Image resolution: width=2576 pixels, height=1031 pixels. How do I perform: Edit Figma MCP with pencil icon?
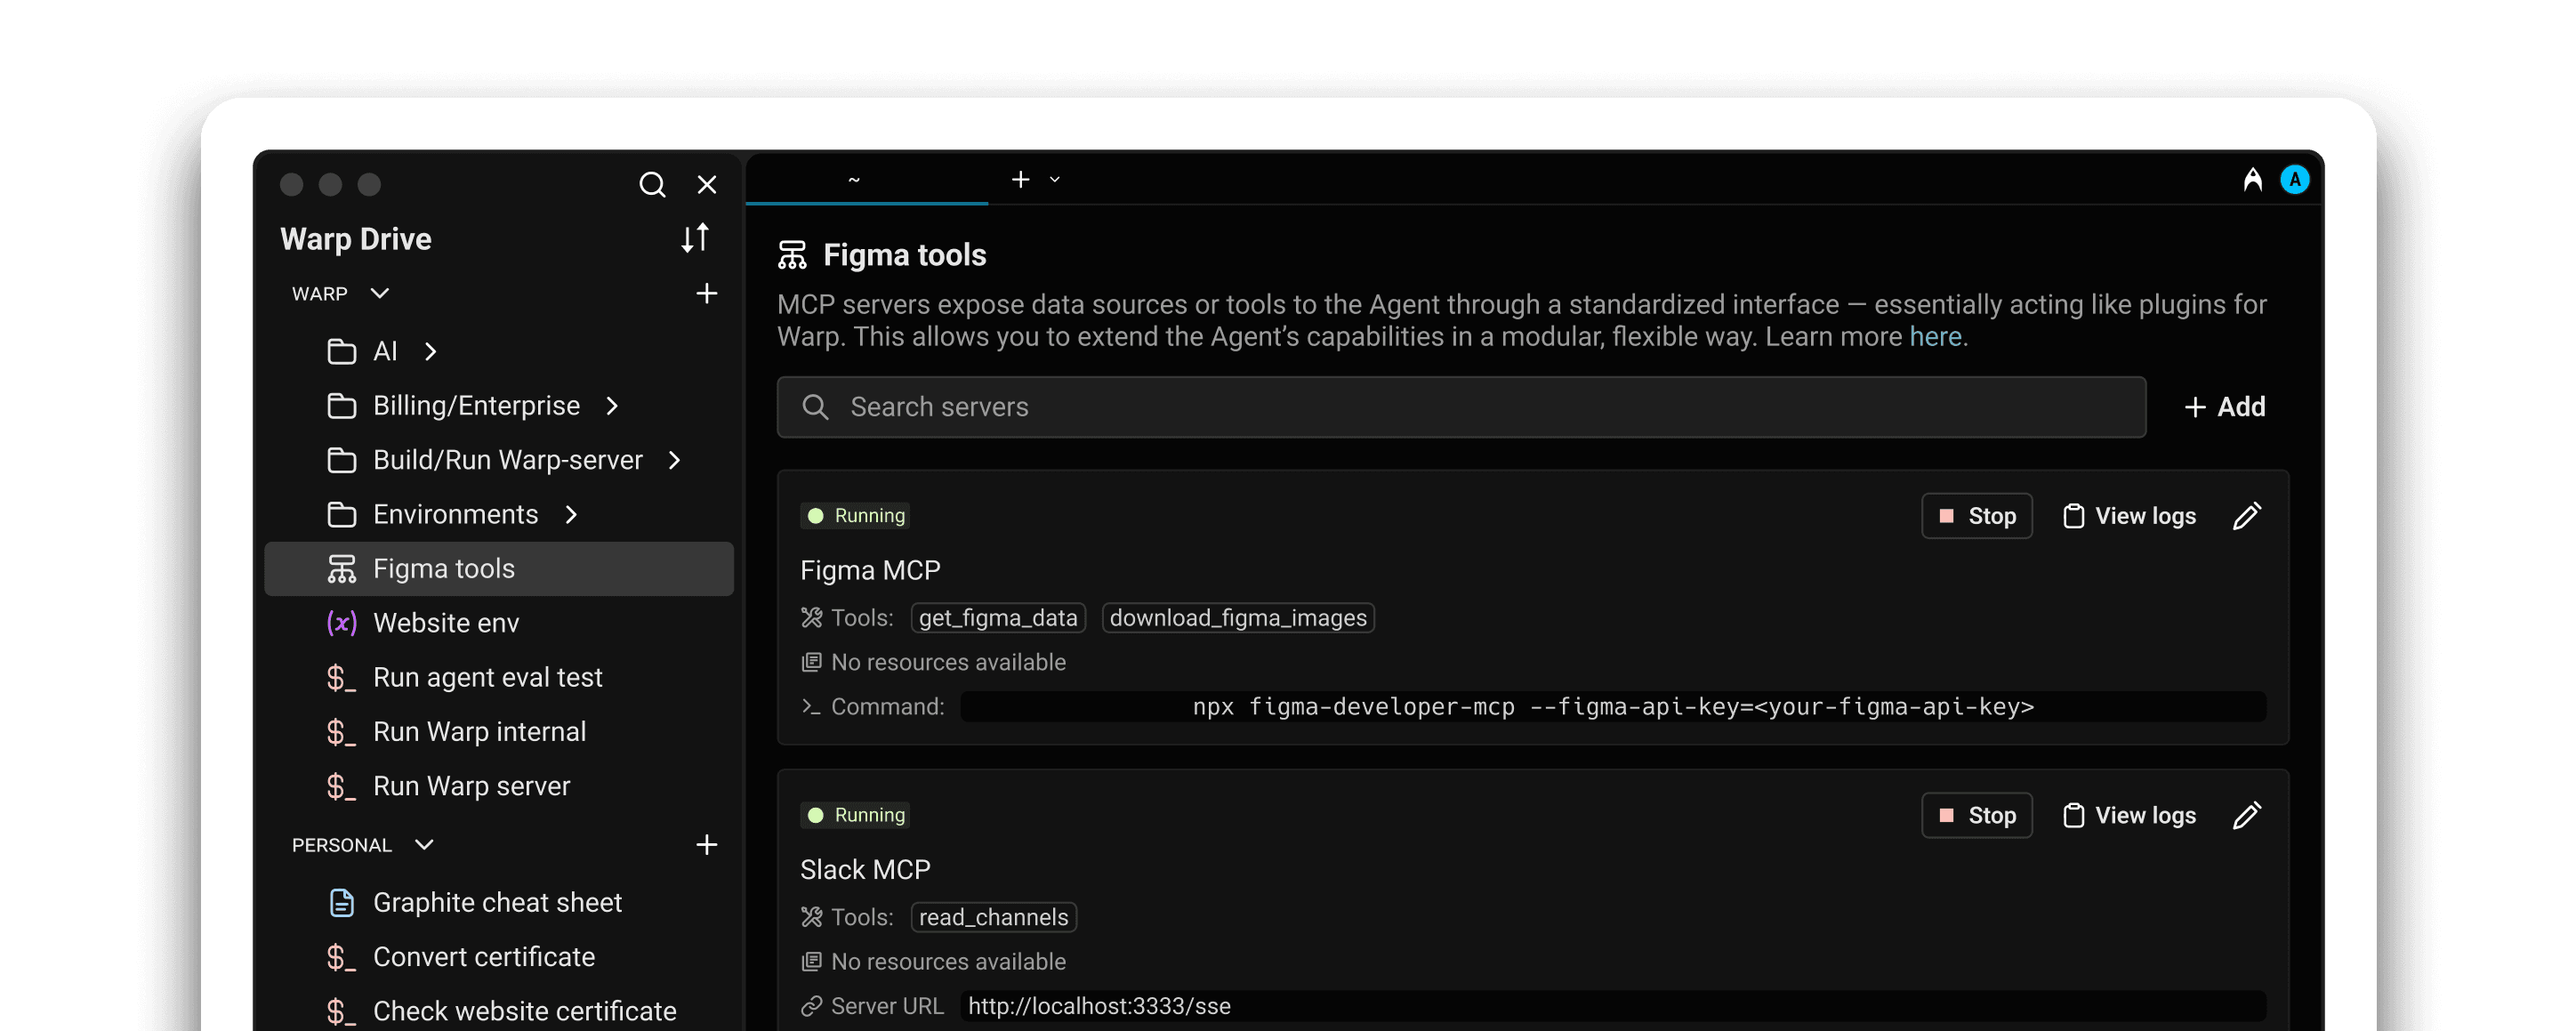point(2246,515)
